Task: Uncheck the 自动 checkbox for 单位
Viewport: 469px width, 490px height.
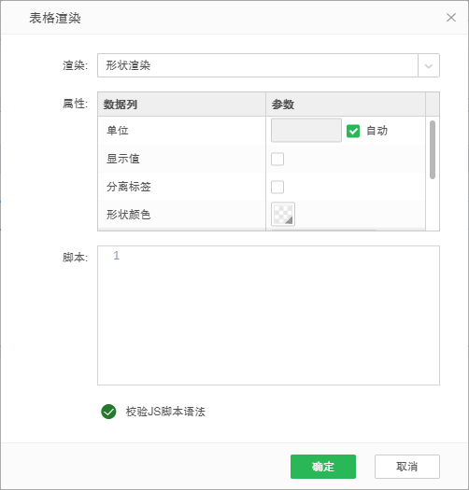Action: [353, 131]
